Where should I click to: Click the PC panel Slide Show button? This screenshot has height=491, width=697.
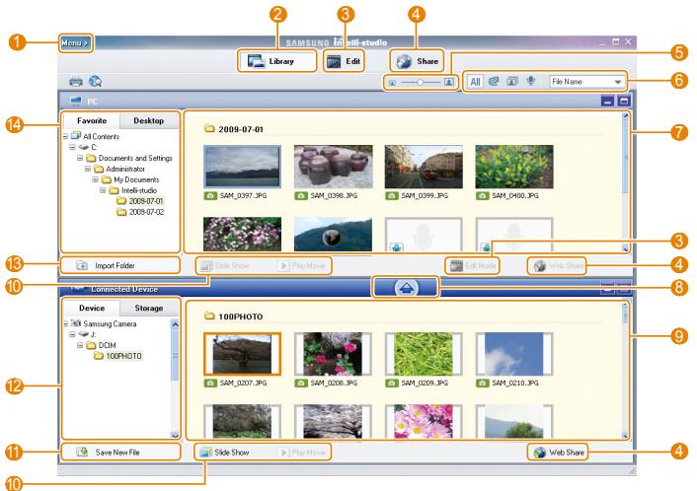225,265
